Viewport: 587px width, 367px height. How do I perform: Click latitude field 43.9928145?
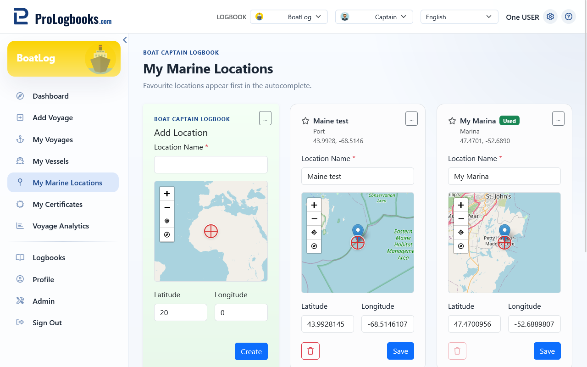pyautogui.click(x=327, y=324)
